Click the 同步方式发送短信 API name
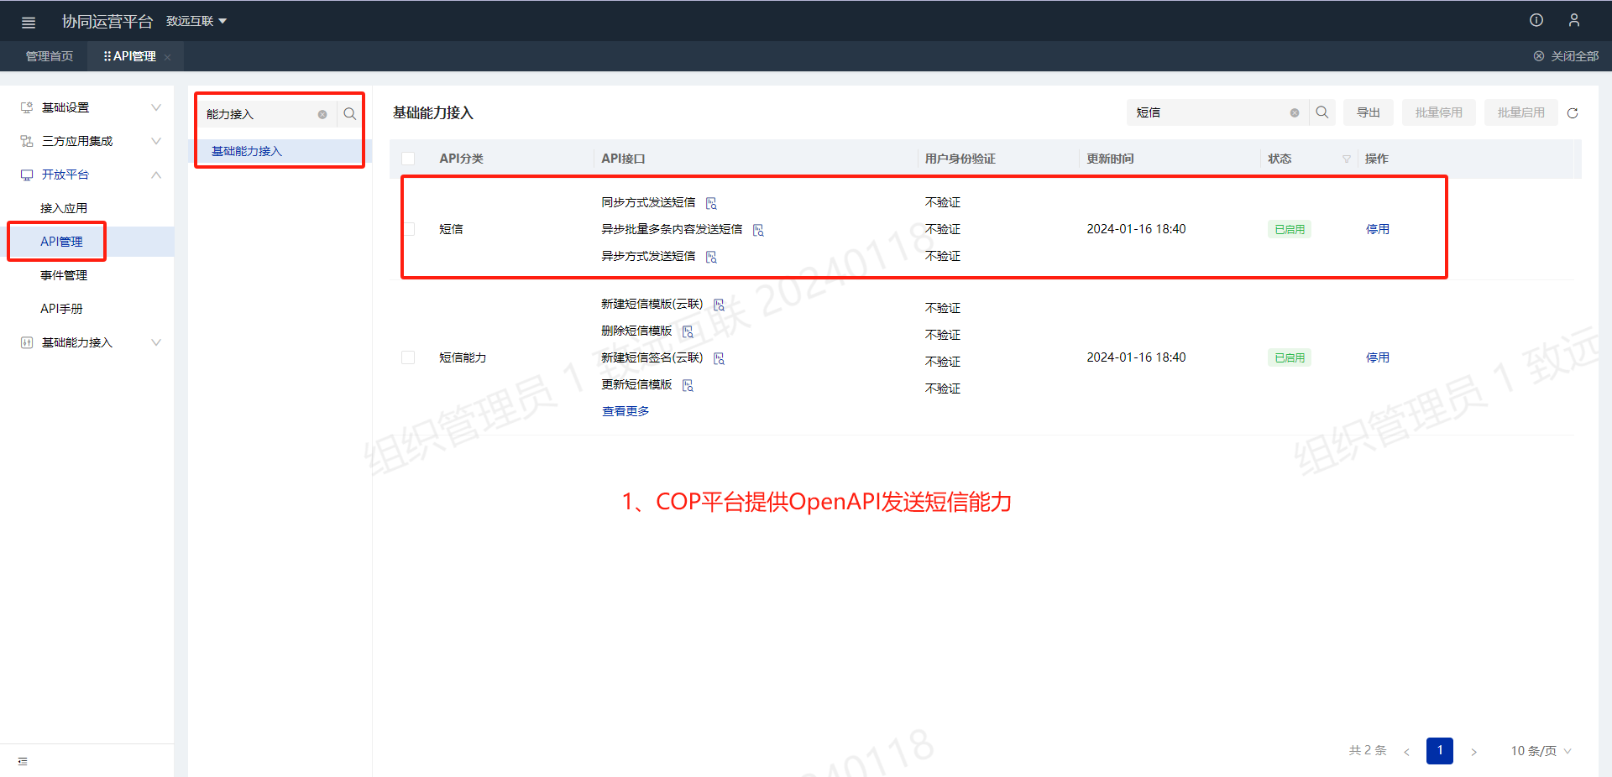This screenshot has height=777, width=1612. [x=648, y=202]
